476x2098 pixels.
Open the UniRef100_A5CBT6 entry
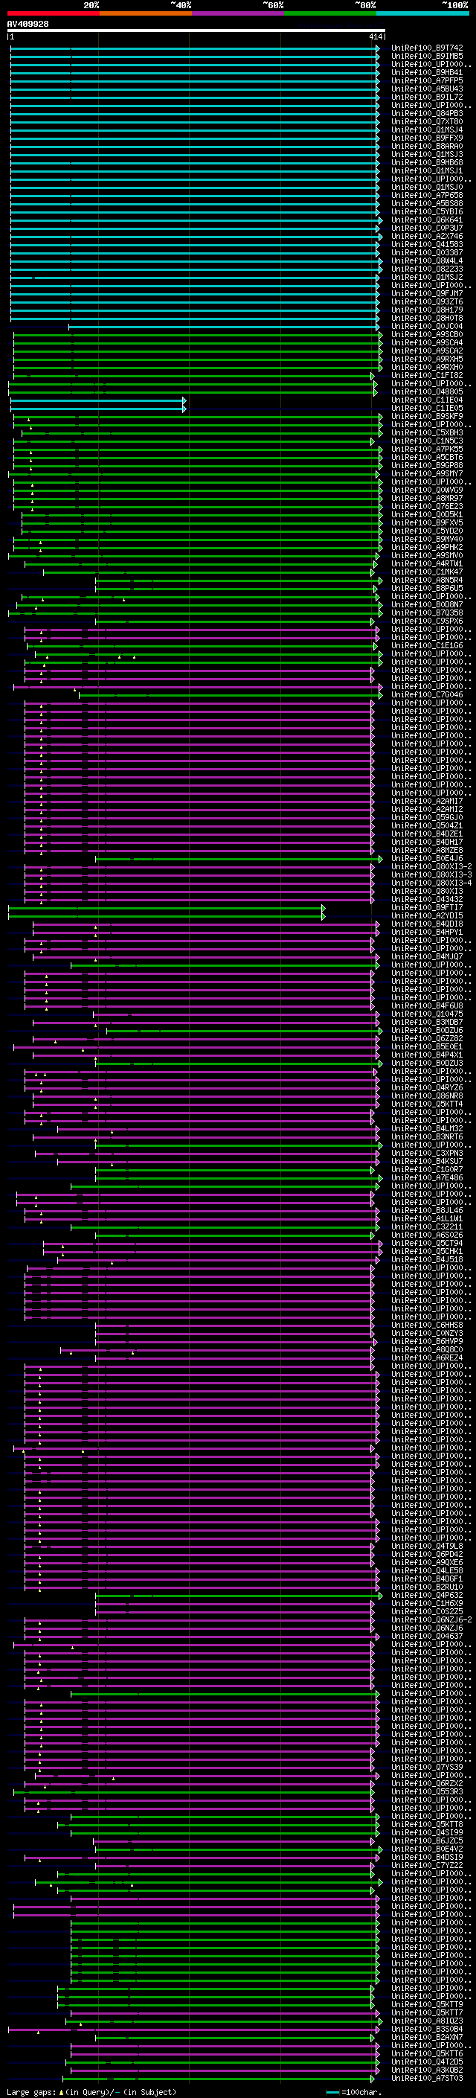[427, 457]
